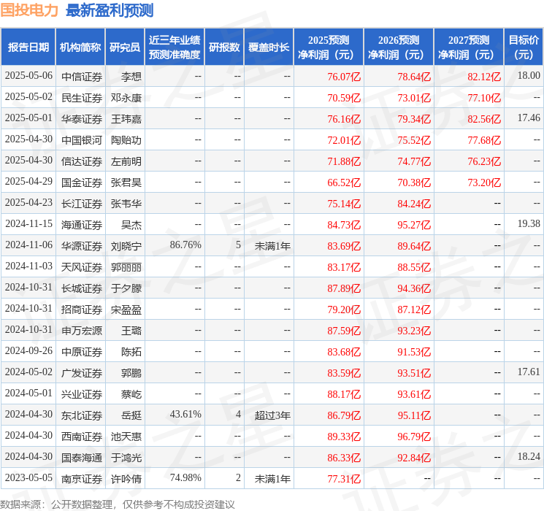Click accuracy value 43.61%
The image size is (544, 511).
185,414
